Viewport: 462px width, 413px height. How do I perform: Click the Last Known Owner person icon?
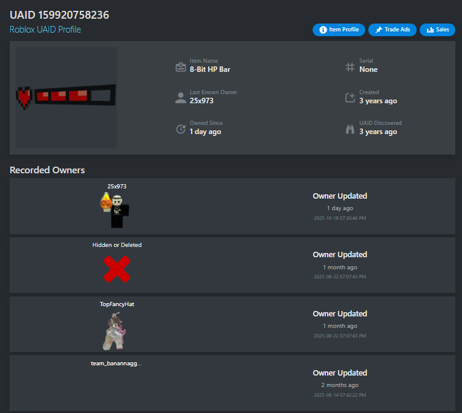181,98
